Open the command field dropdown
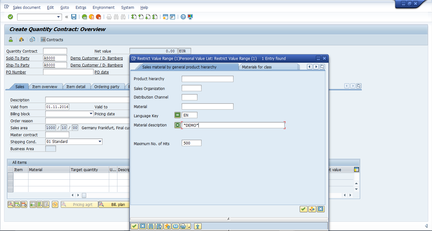 pyautogui.click(x=59, y=17)
